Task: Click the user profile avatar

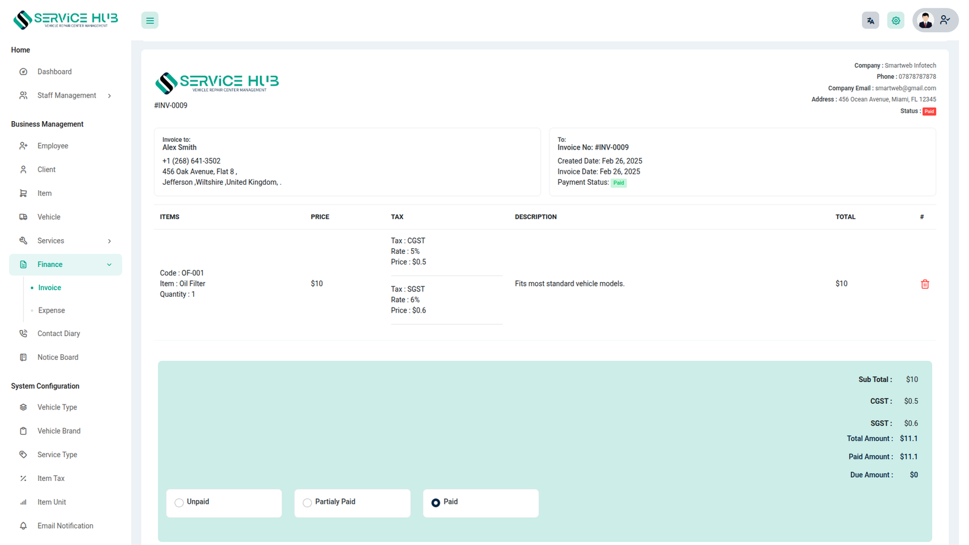Action: (925, 21)
